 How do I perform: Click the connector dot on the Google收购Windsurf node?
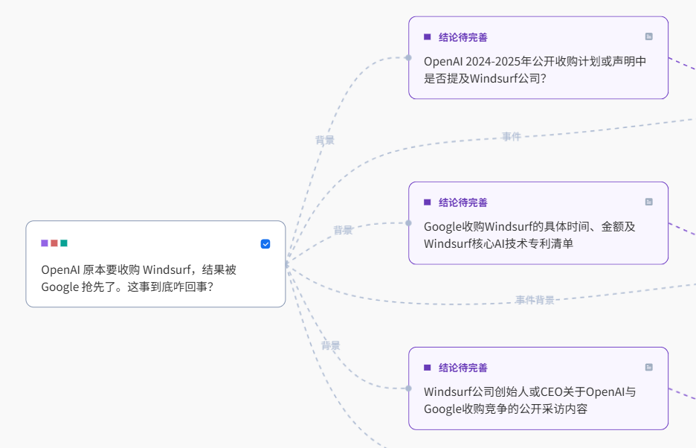(x=408, y=223)
